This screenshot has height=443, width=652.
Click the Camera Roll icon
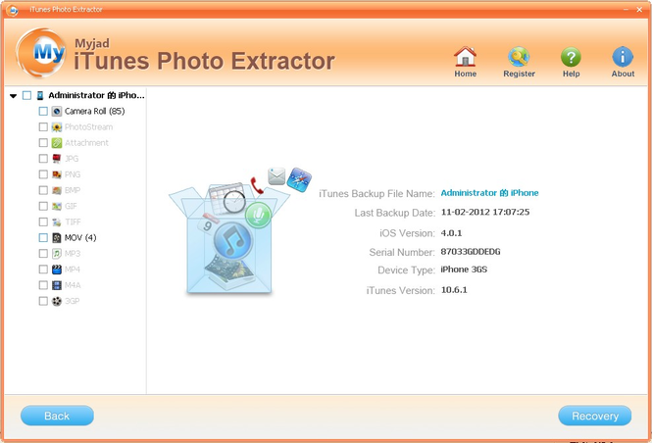57,112
